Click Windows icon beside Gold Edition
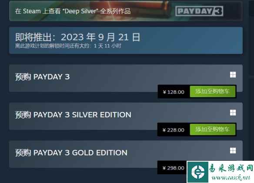254x183 pixels. 233,150
